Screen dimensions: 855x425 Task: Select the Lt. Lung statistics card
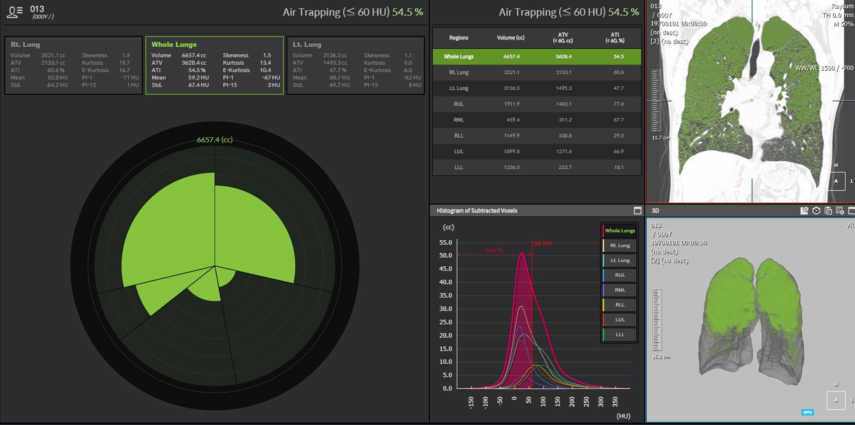[355, 66]
